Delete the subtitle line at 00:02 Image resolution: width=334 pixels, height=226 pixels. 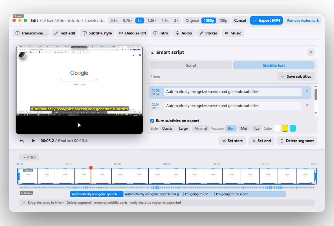pyautogui.click(x=307, y=91)
